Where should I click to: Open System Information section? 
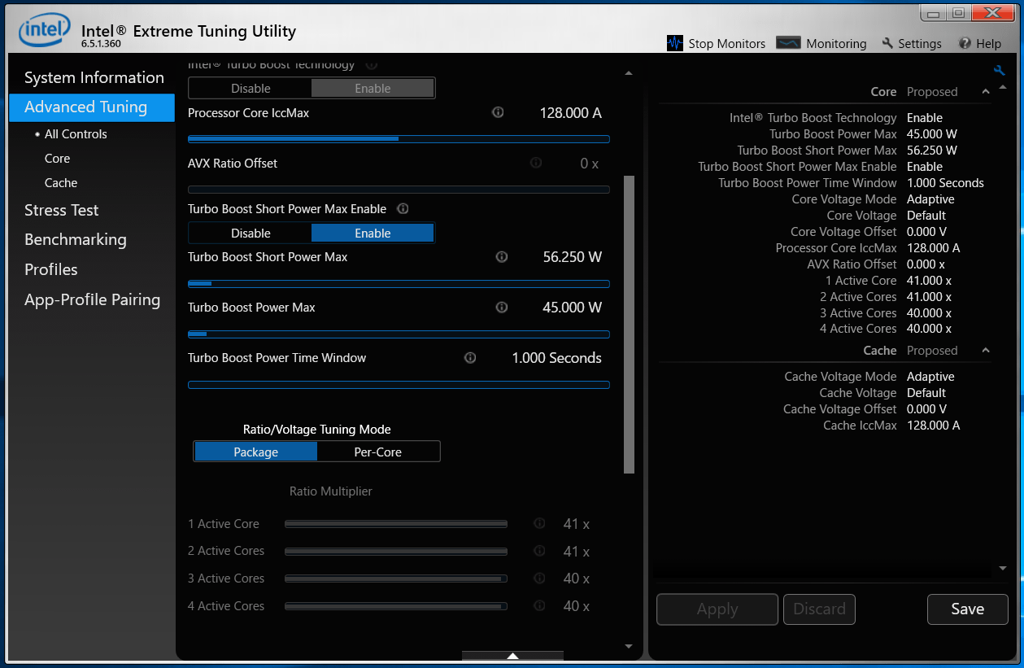pos(94,77)
